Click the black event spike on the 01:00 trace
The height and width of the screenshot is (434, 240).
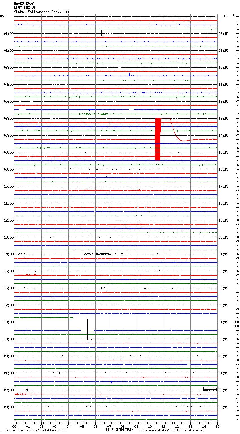[102, 33]
